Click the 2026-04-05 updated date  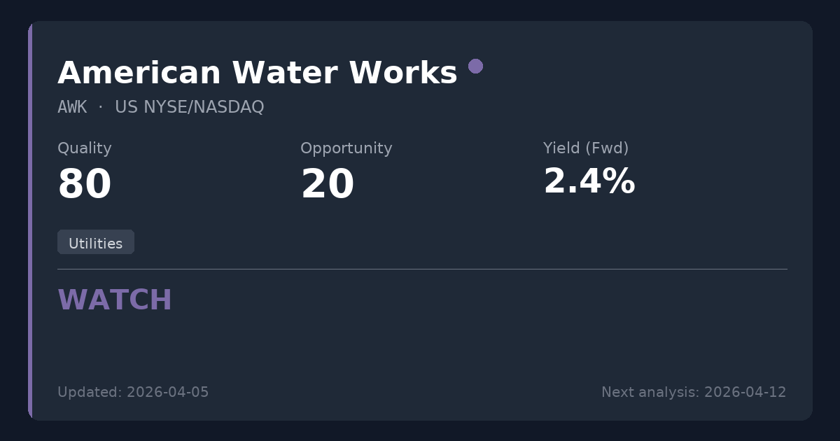pos(167,392)
